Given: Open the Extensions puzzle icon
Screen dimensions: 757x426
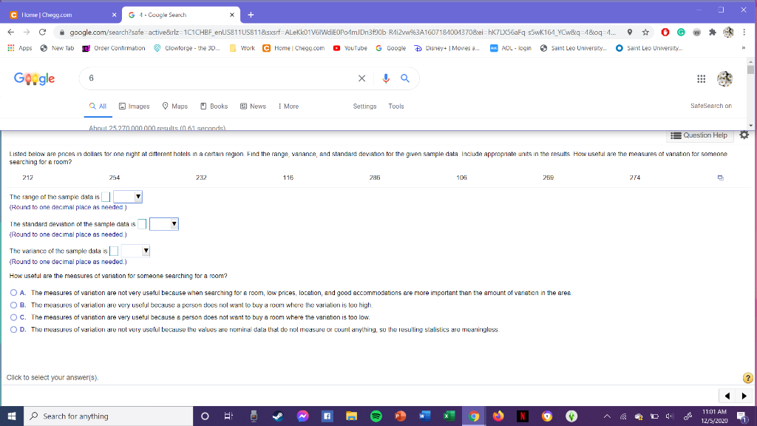Looking at the screenshot, I should [x=713, y=33].
